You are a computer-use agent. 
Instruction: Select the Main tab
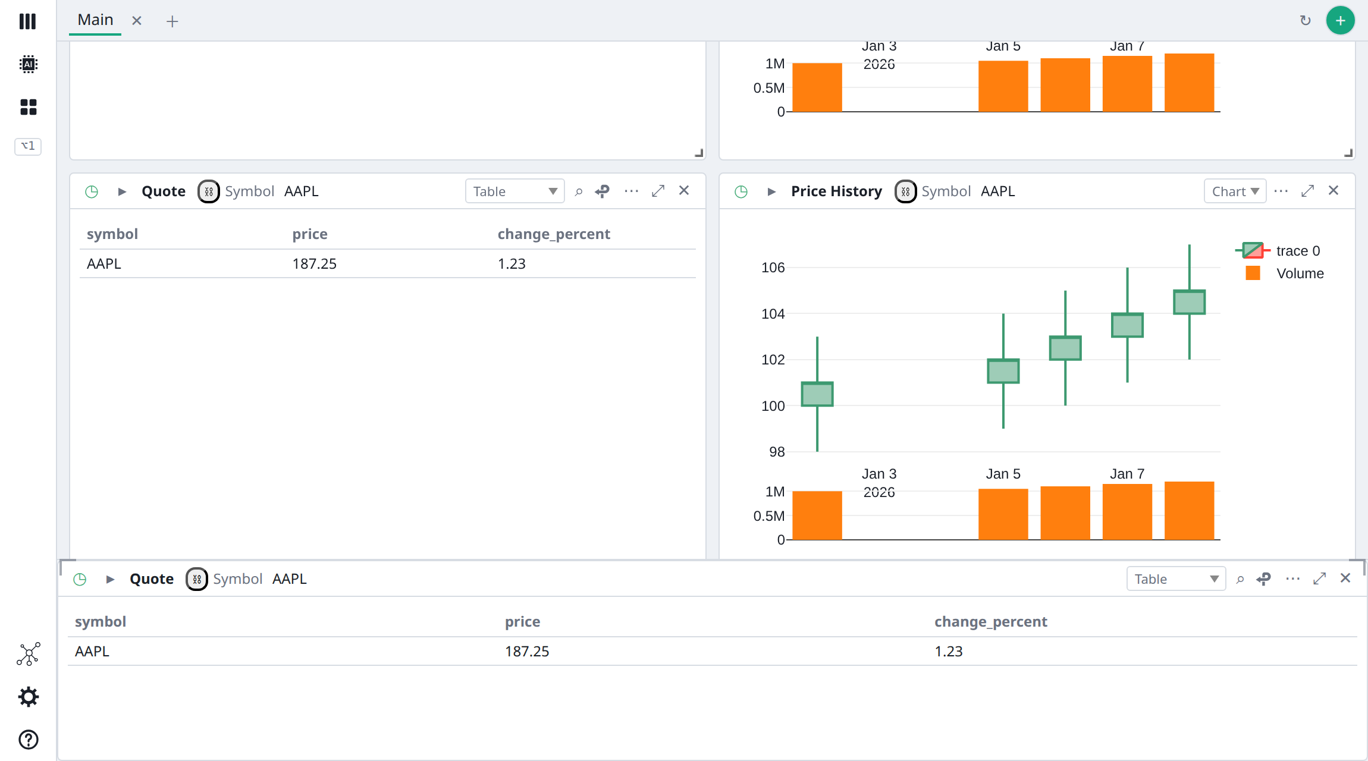pos(95,20)
